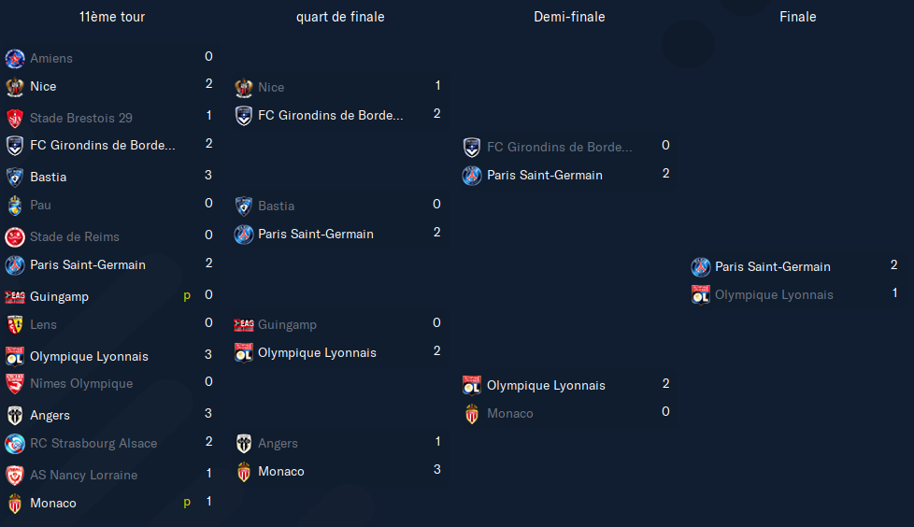Click the Lens club crest in 11ème tour
Screen dimensions: 914x527
coord(15,325)
